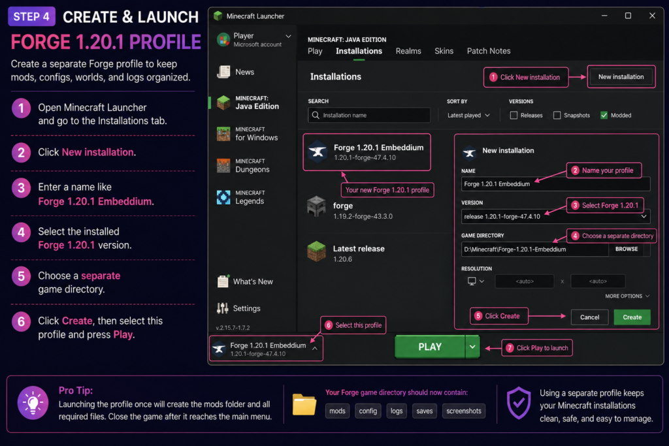Click anvil icon in bottom profile selector
The image size is (669, 446).
pos(220,349)
